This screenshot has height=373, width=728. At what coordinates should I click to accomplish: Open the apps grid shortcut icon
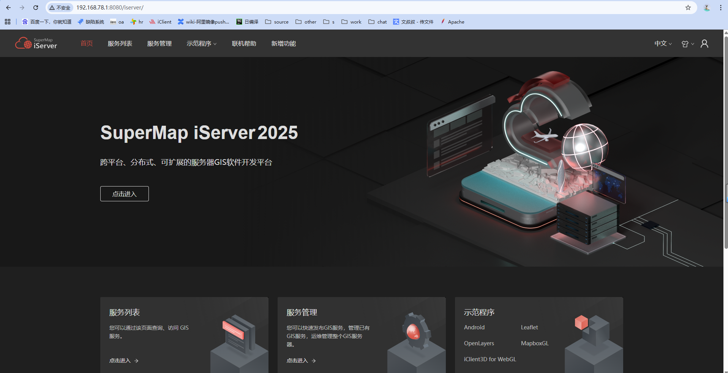pos(8,22)
